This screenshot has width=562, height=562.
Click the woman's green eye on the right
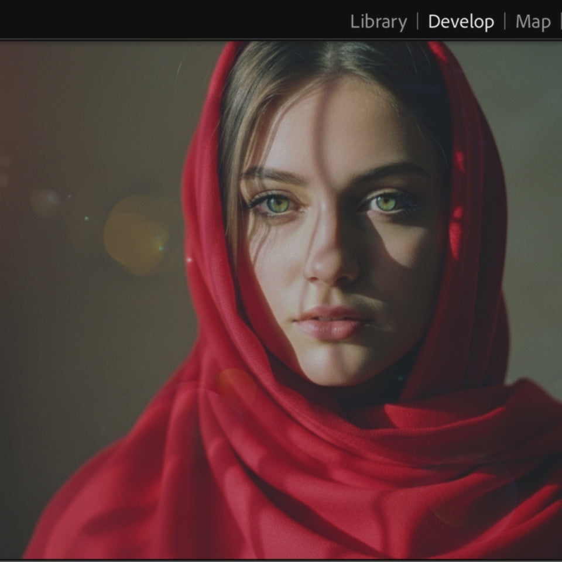click(x=386, y=203)
